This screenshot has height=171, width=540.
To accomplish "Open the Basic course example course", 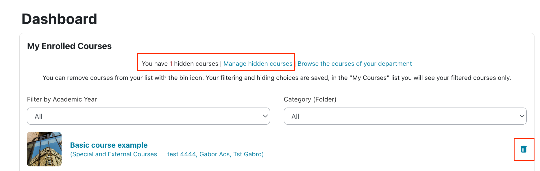I will point(109,145).
